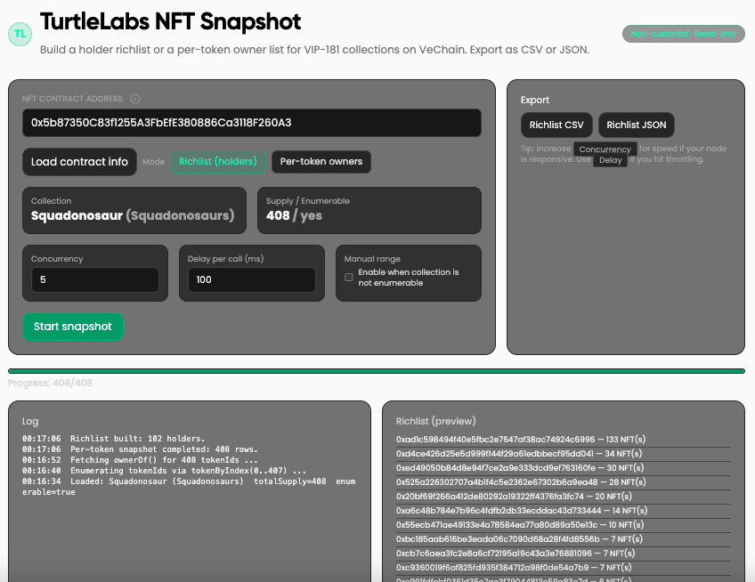
Task: Export the richlist as CSV
Action: pyautogui.click(x=556, y=125)
